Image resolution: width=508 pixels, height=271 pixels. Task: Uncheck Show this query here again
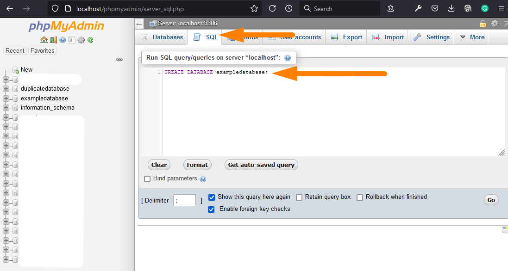(x=212, y=197)
